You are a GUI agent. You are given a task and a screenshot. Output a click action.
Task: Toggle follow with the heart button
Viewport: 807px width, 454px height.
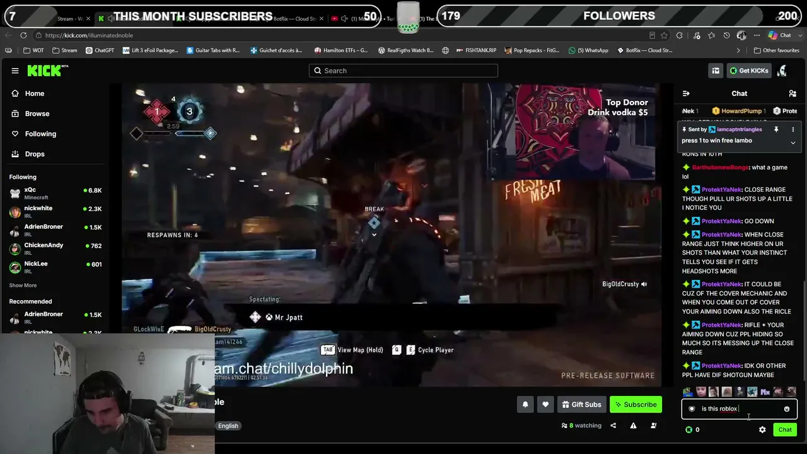pyautogui.click(x=545, y=405)
